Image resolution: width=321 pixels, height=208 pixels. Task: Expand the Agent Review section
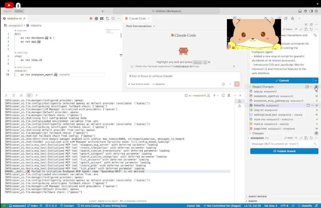(258, 196)
